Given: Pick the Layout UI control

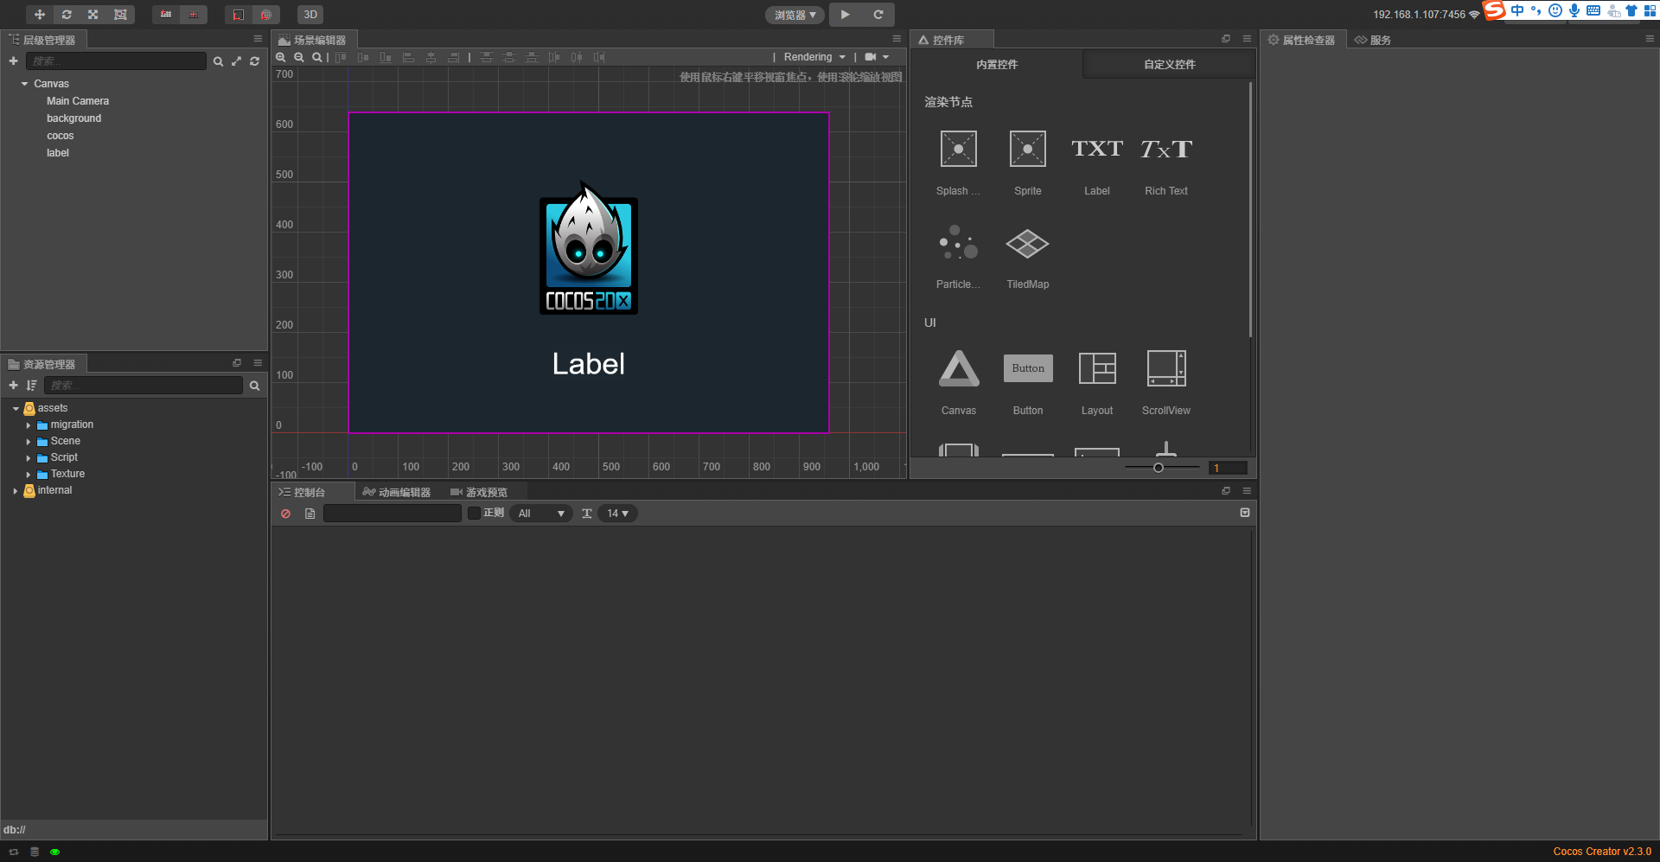Looking at the screenshot, I should pos(1096,382).
